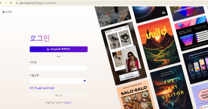Screen dimensions: 208x109
Task: Click the browser back arrow
Action: coord(1,3)
